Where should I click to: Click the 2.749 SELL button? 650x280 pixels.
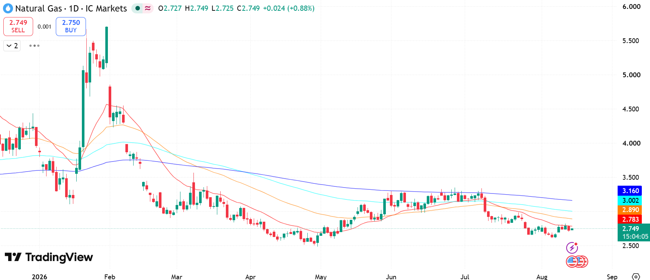(18, 26)
